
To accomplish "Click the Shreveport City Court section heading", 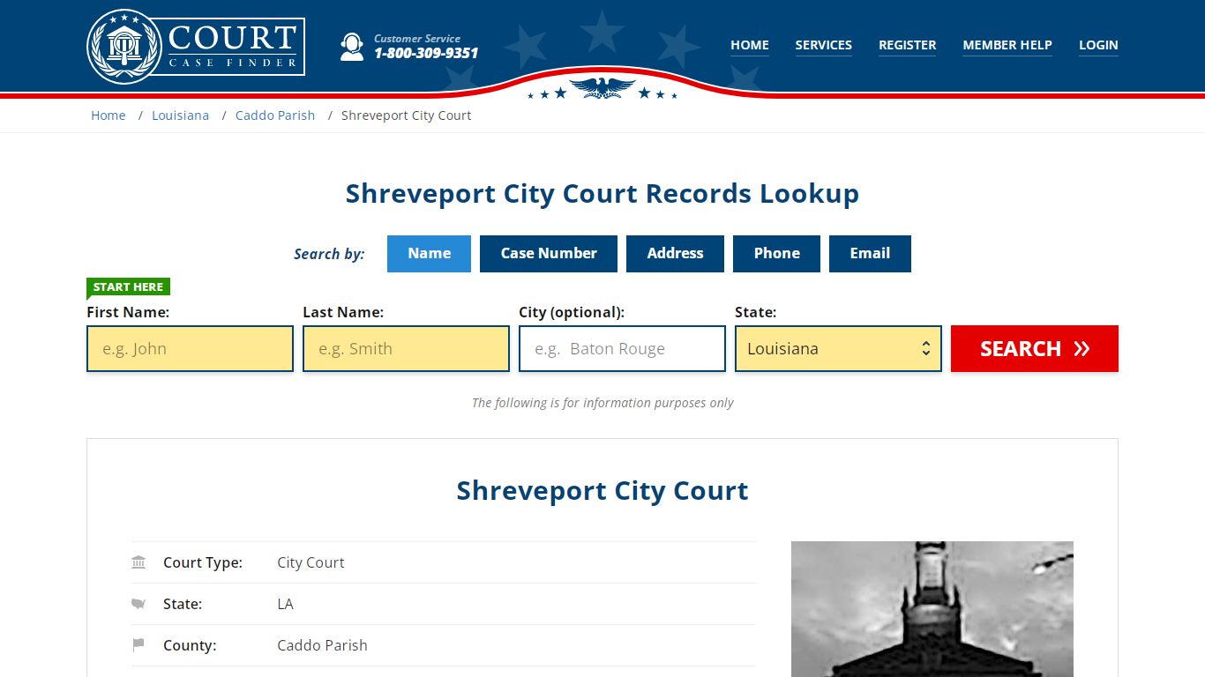I will coord(602,491).
